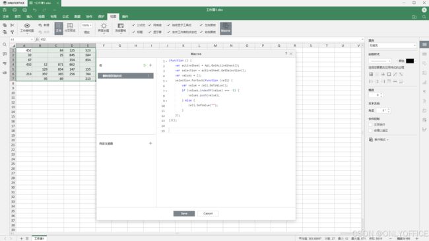
Task: Click the Print icon in title bar
Action: (x=15, y=10)
